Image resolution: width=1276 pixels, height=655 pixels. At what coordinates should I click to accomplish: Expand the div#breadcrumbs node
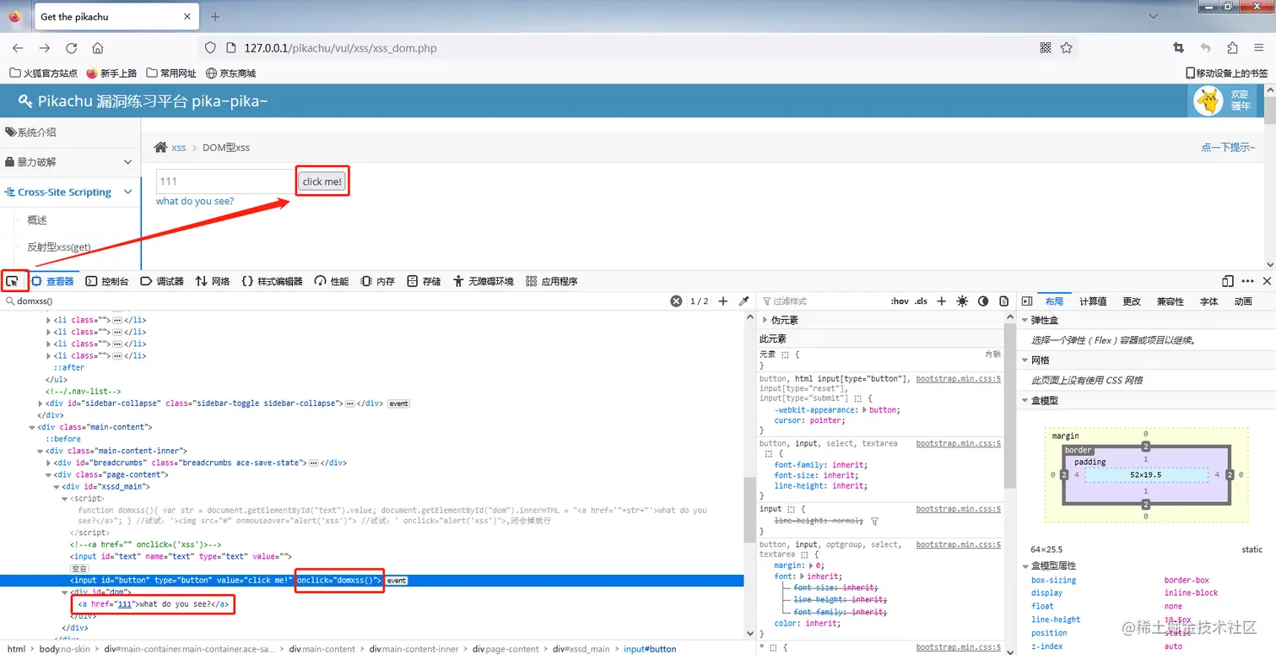pos(49,463)
